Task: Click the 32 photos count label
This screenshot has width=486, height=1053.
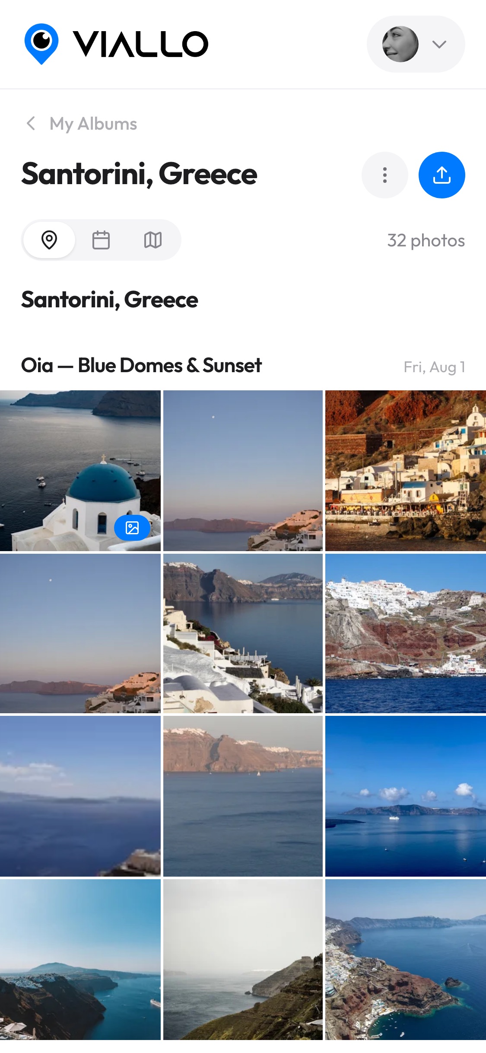Action: tap(426, 241)
